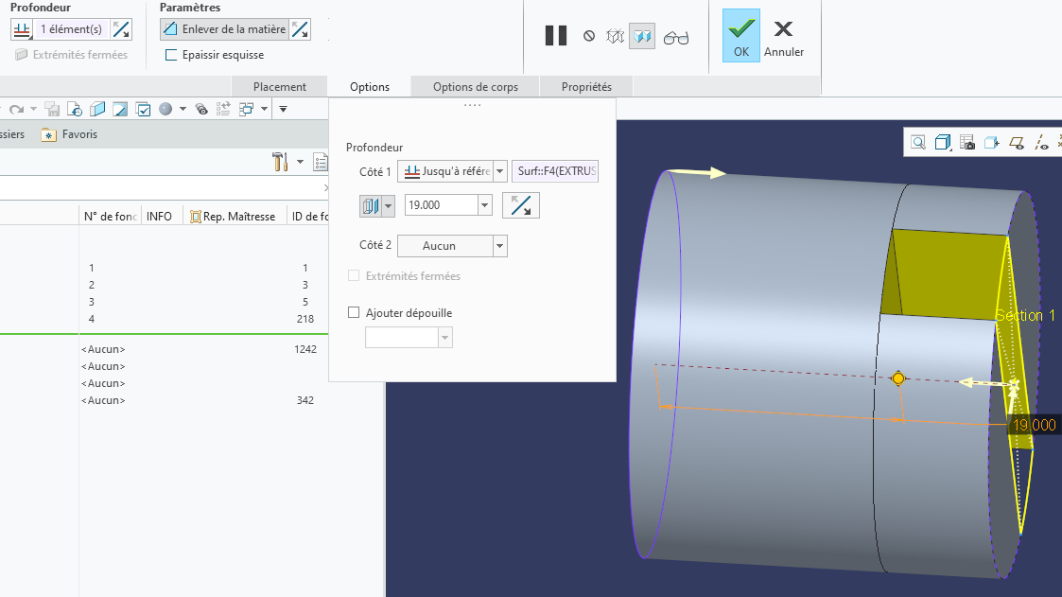This screenshot has width=1062, height=597.
Task: Open the tree settings hammer tool
Action: click(x=280, y=162)
